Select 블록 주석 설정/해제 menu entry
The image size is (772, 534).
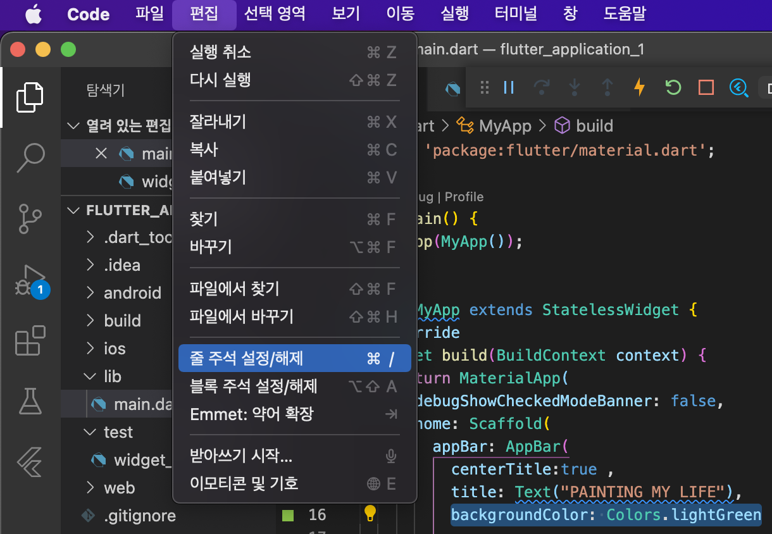pyautogui.click(x=295, y=386)
